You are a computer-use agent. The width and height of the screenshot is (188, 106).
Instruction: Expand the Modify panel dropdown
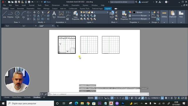coord(41,22)
